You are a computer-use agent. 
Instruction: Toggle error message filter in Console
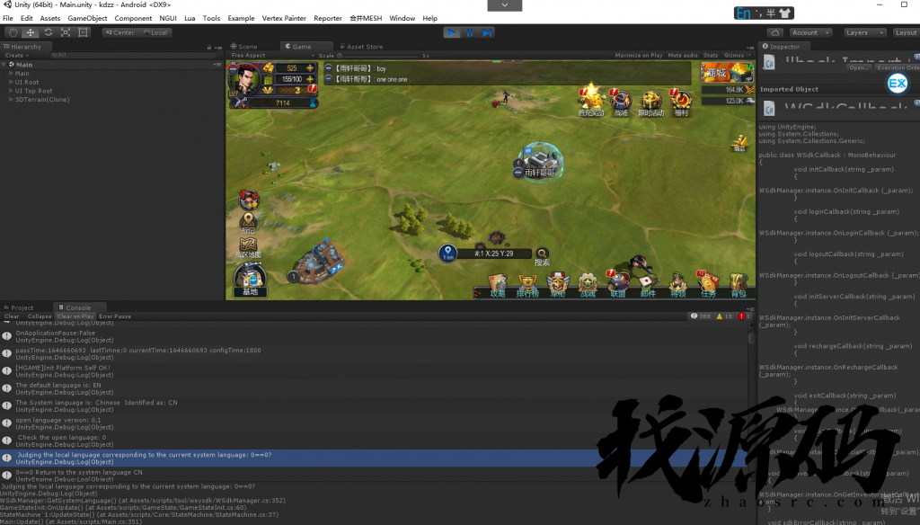click(x=744, y=316)
